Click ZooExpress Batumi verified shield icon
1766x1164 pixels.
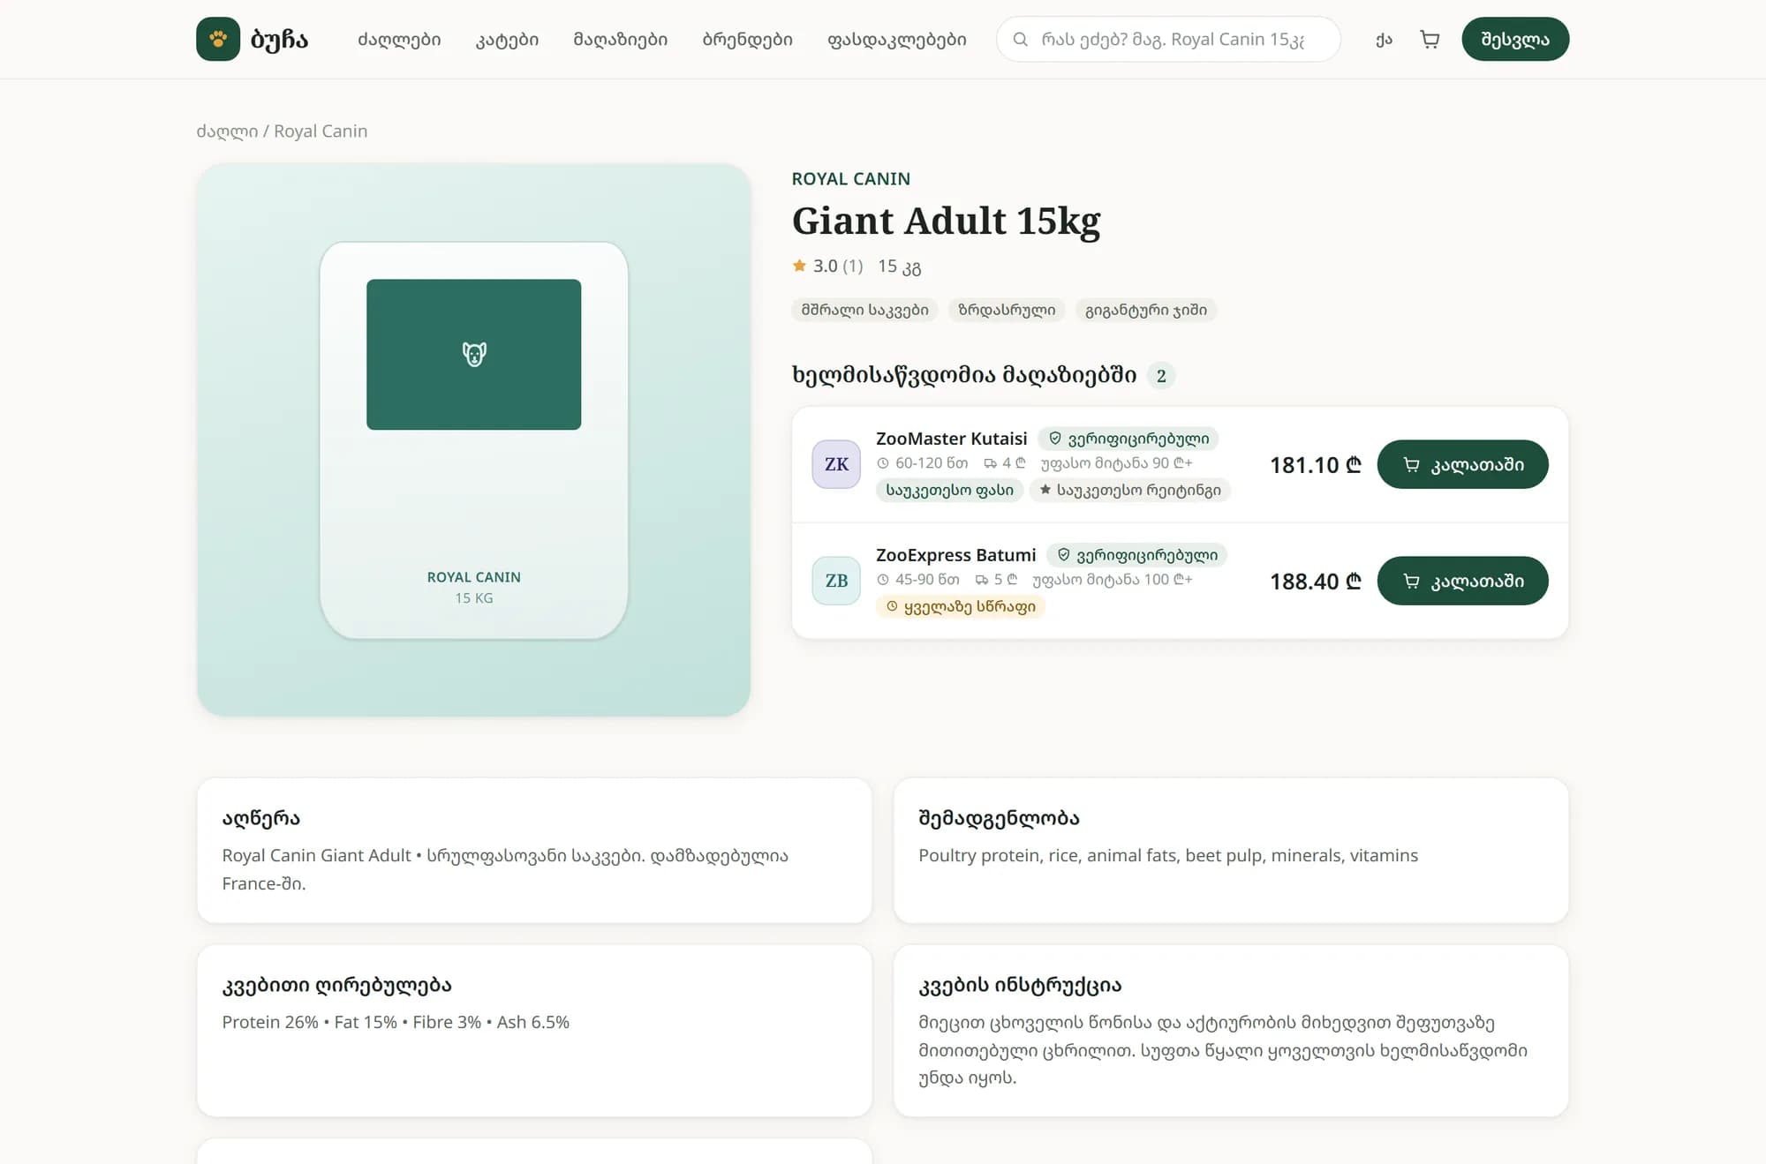[x=1064, y=554]
